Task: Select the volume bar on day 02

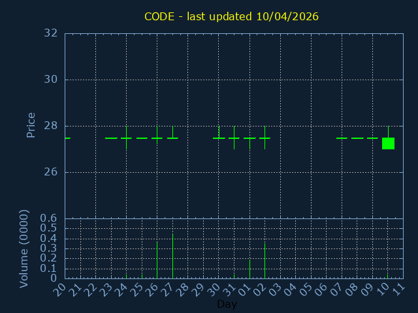Action: point(265,261)
